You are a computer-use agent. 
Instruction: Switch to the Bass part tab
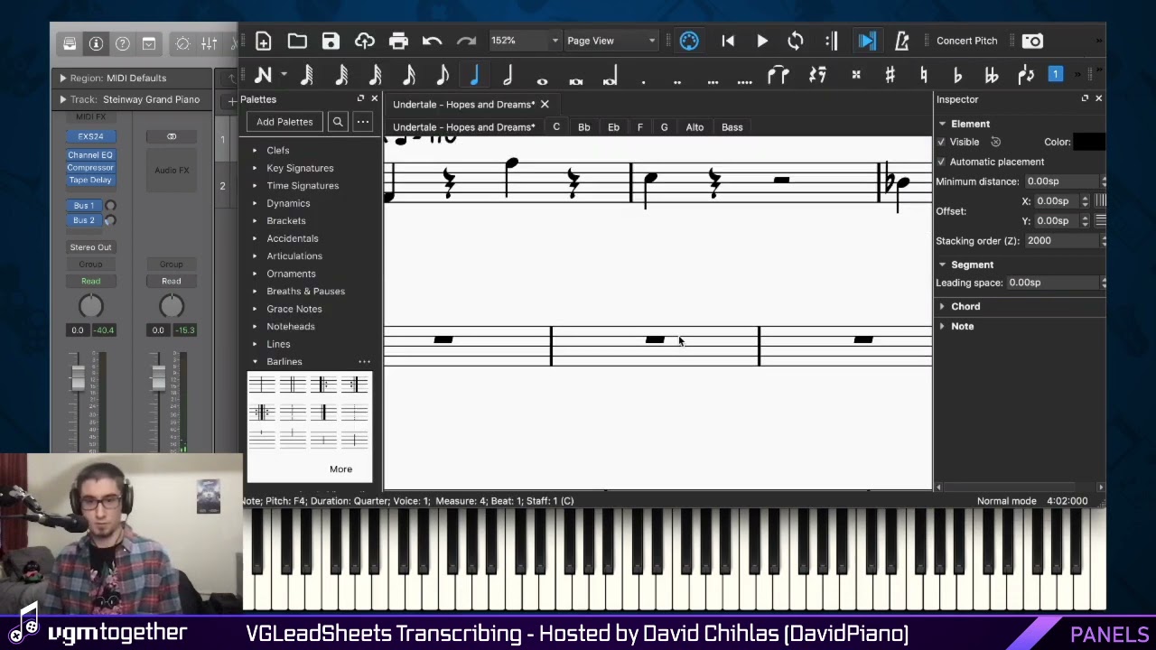(732, 127)
